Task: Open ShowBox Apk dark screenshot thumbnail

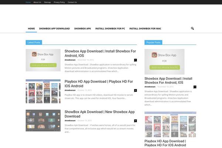Action: (x=43, y=121)
